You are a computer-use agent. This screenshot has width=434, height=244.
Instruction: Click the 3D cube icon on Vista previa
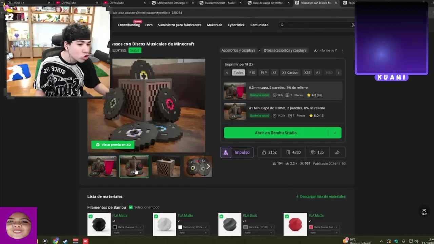click(x=98, y=145)
